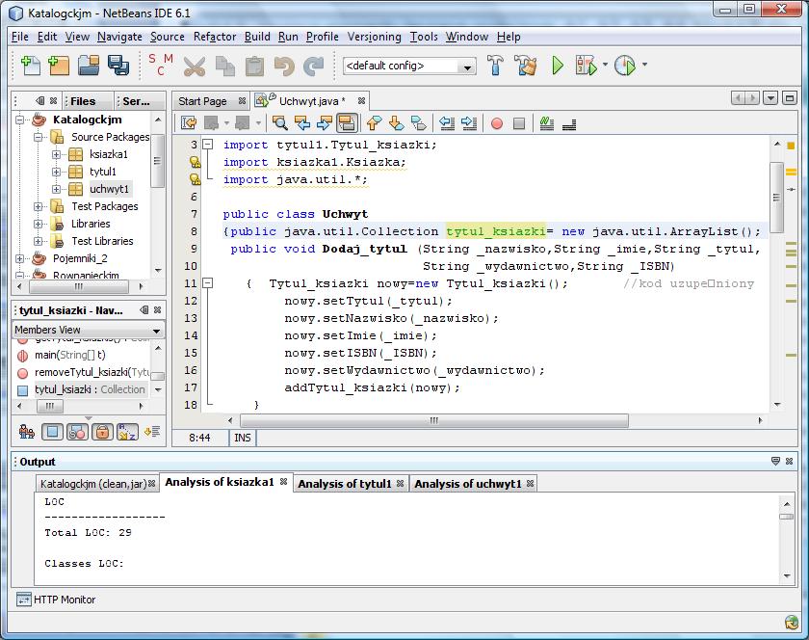Click the Save All toolbar icon
Image resolution: width=809 pixels, height=640 pixels.
click(x=118, y=66)
